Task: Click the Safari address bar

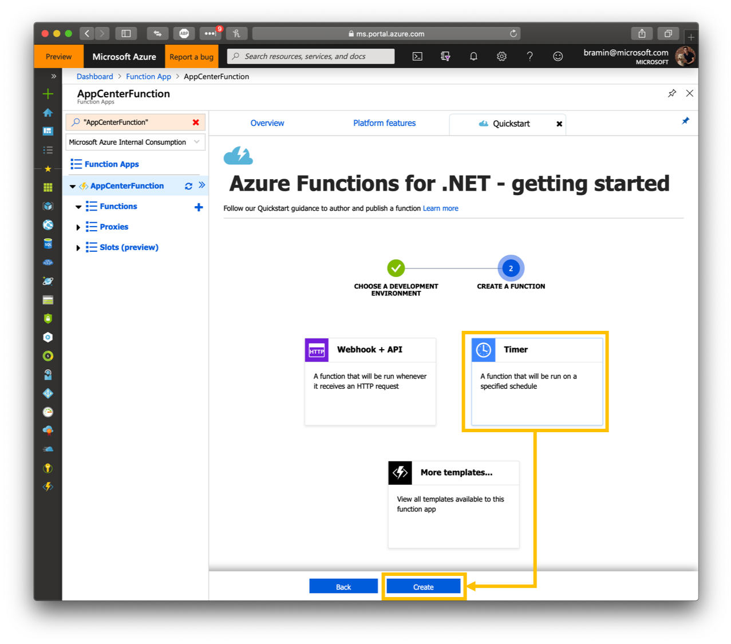Action: 386,34
